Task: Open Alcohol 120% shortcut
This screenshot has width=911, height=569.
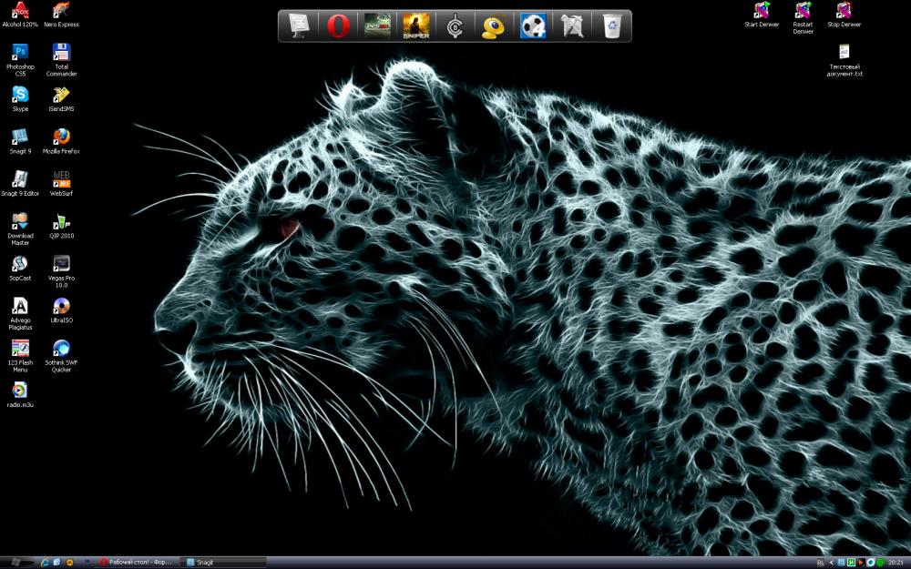Action: 20,12
